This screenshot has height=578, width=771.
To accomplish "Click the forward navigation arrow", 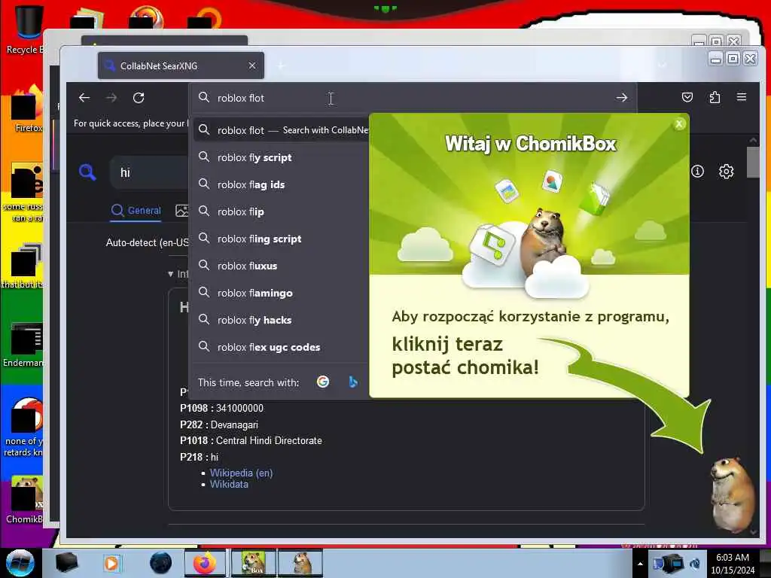I will click(111, 98).
